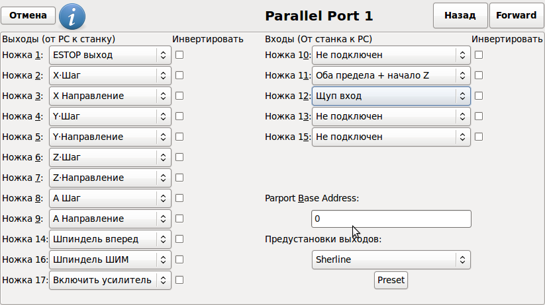Open pin 3 X Направление dropdown
This screenshot has width=545, height=305.
pyautogui.click(x=111, y=96)
